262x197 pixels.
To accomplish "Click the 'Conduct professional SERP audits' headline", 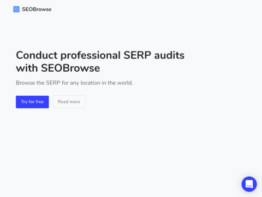I will tap(100, 55).
